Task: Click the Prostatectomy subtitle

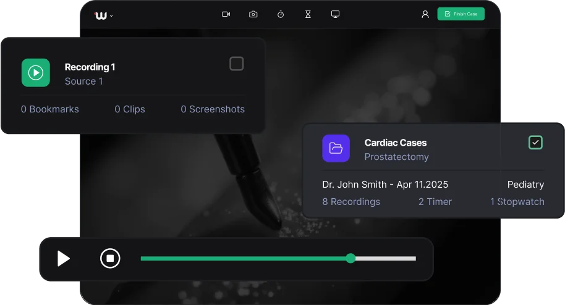Action: (x=396, y=157)
